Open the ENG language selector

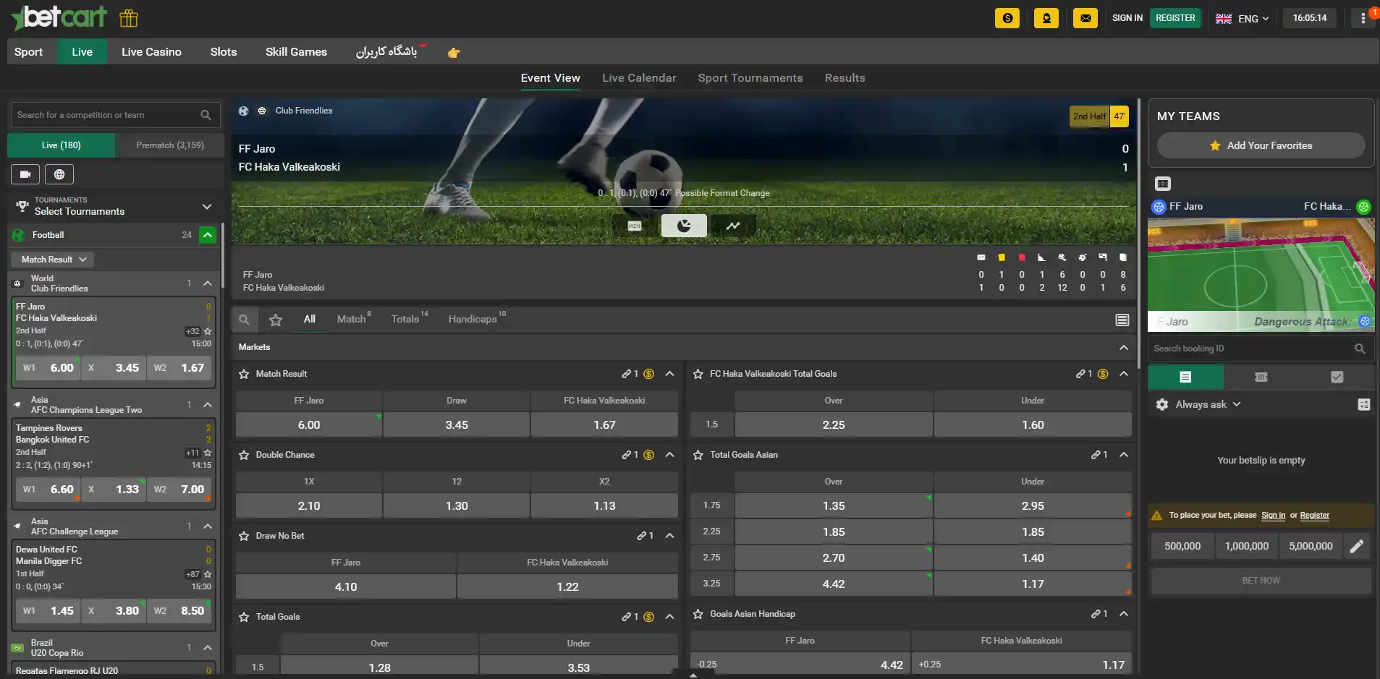1243,19
